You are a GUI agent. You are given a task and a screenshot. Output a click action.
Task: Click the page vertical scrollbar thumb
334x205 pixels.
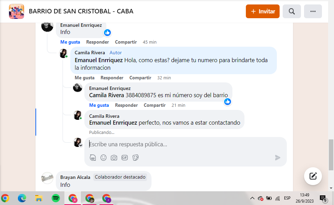[331, 155]
